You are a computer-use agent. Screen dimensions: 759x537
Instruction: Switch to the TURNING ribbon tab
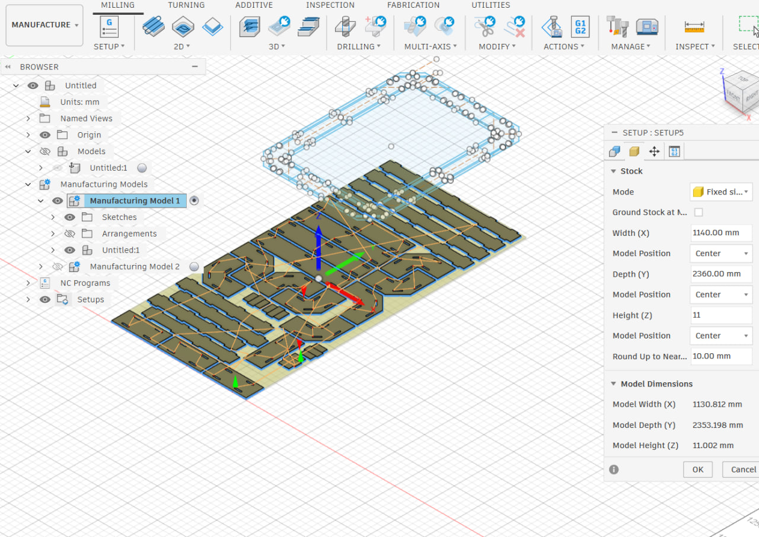[x=186, y=5]
